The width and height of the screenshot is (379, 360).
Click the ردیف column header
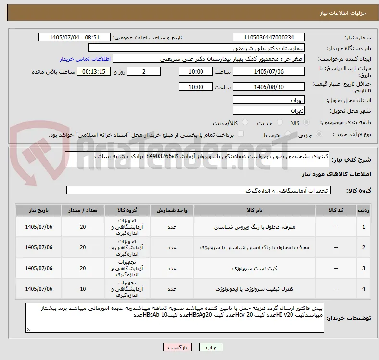pos(364,210)
